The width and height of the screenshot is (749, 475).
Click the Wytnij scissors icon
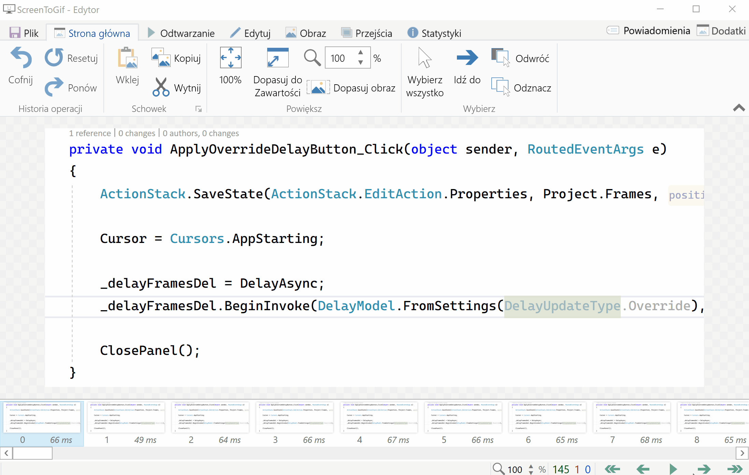pos(161,87)
